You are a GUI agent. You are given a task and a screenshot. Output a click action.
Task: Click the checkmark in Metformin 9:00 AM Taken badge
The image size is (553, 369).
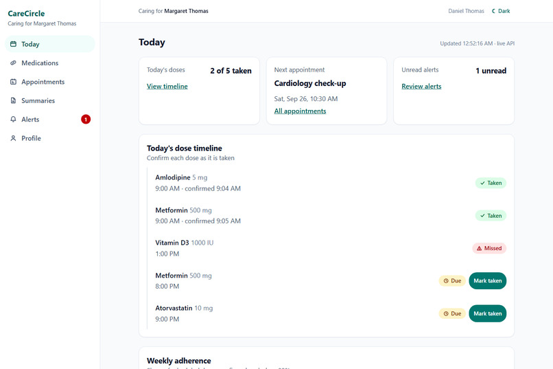point(482,216)
